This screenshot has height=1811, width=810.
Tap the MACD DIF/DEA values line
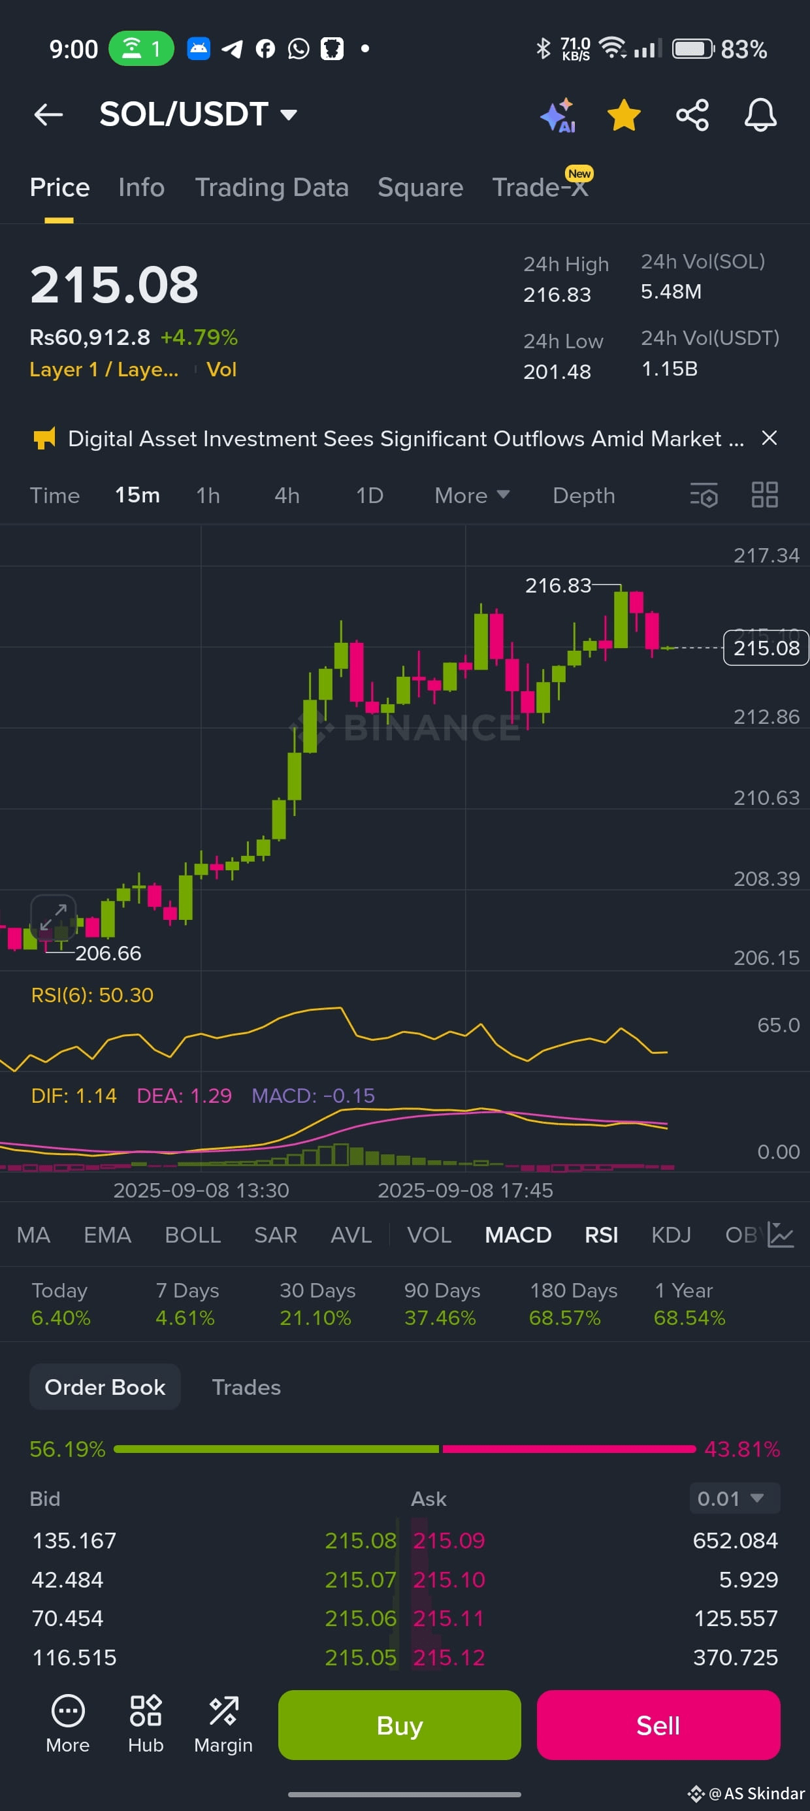pos(202,1096)
